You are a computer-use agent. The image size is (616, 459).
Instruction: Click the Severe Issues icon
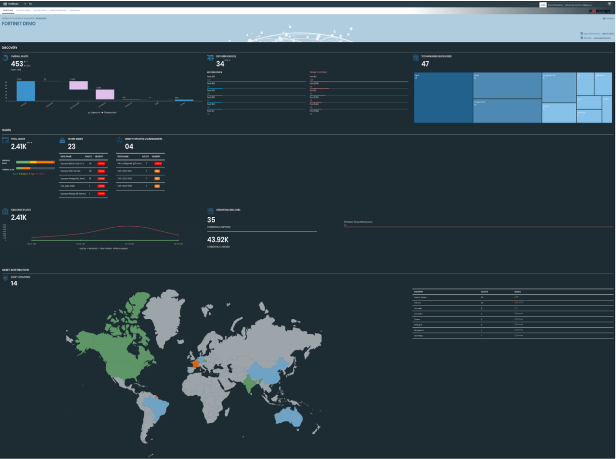tap(62, 140)
